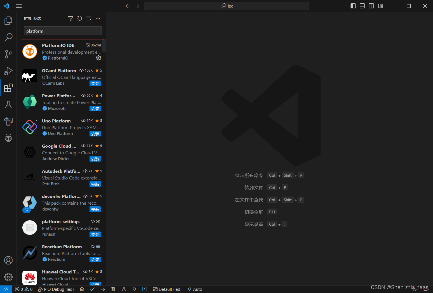The image size is (433, 293).
Task: Open Run and Debug view
Action: 8,71
